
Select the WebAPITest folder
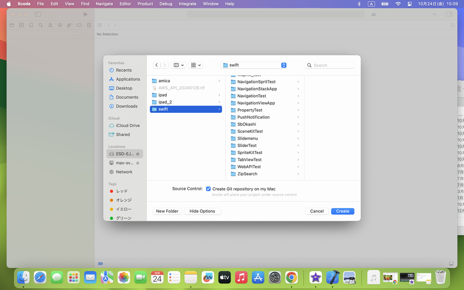click(249, 167)
